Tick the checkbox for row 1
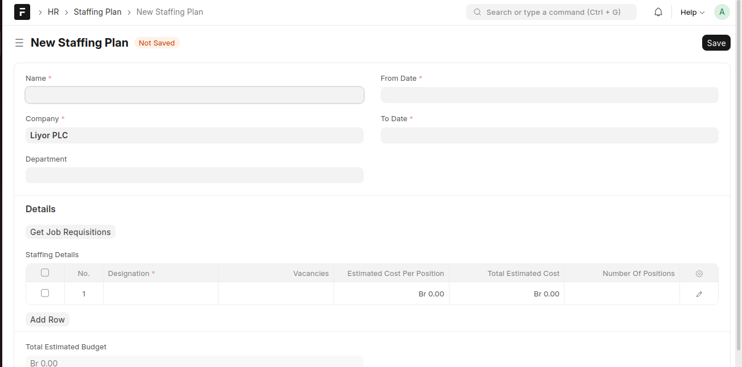Screen dimensions: 742x367 45,294
